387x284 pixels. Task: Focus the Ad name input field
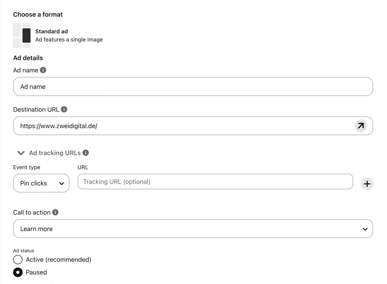pyautogui.click(x=193, y=86)
